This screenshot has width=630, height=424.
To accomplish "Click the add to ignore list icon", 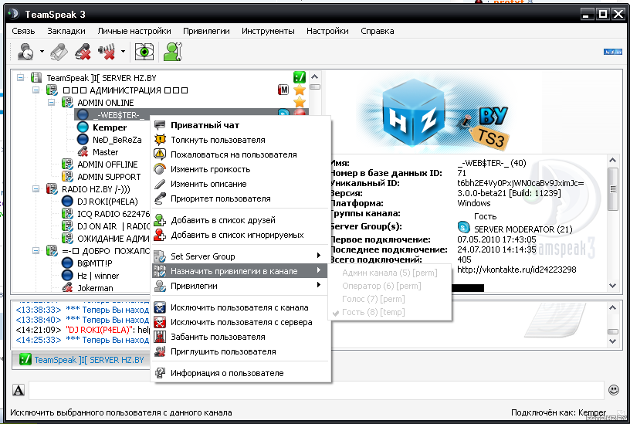I will click(x=160, y=235).
